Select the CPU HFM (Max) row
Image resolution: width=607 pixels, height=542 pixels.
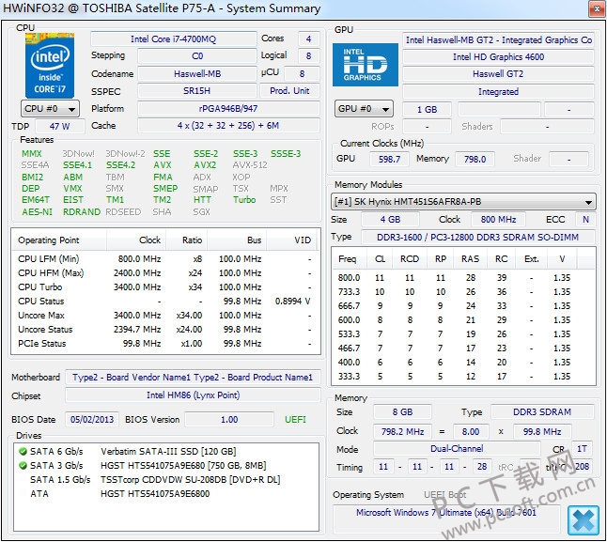[165, 273]
